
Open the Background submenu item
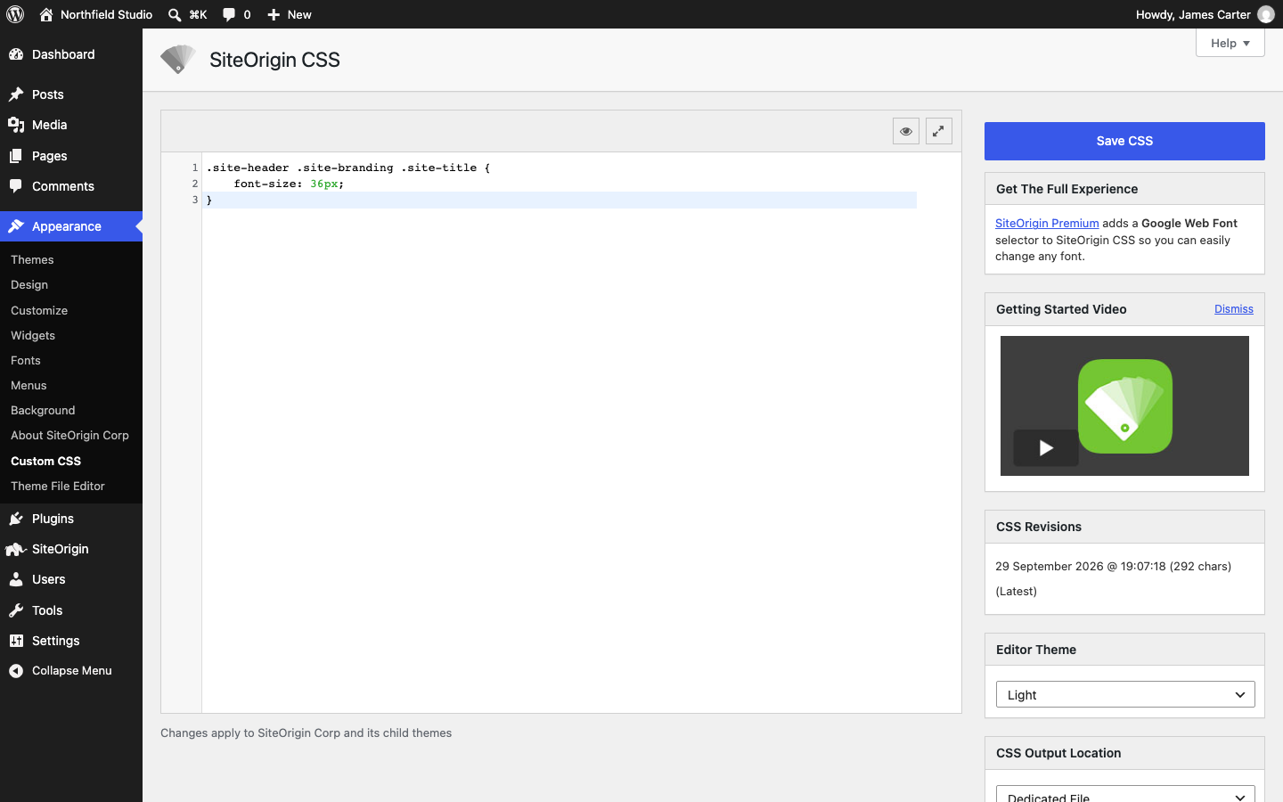pos(43,410)
